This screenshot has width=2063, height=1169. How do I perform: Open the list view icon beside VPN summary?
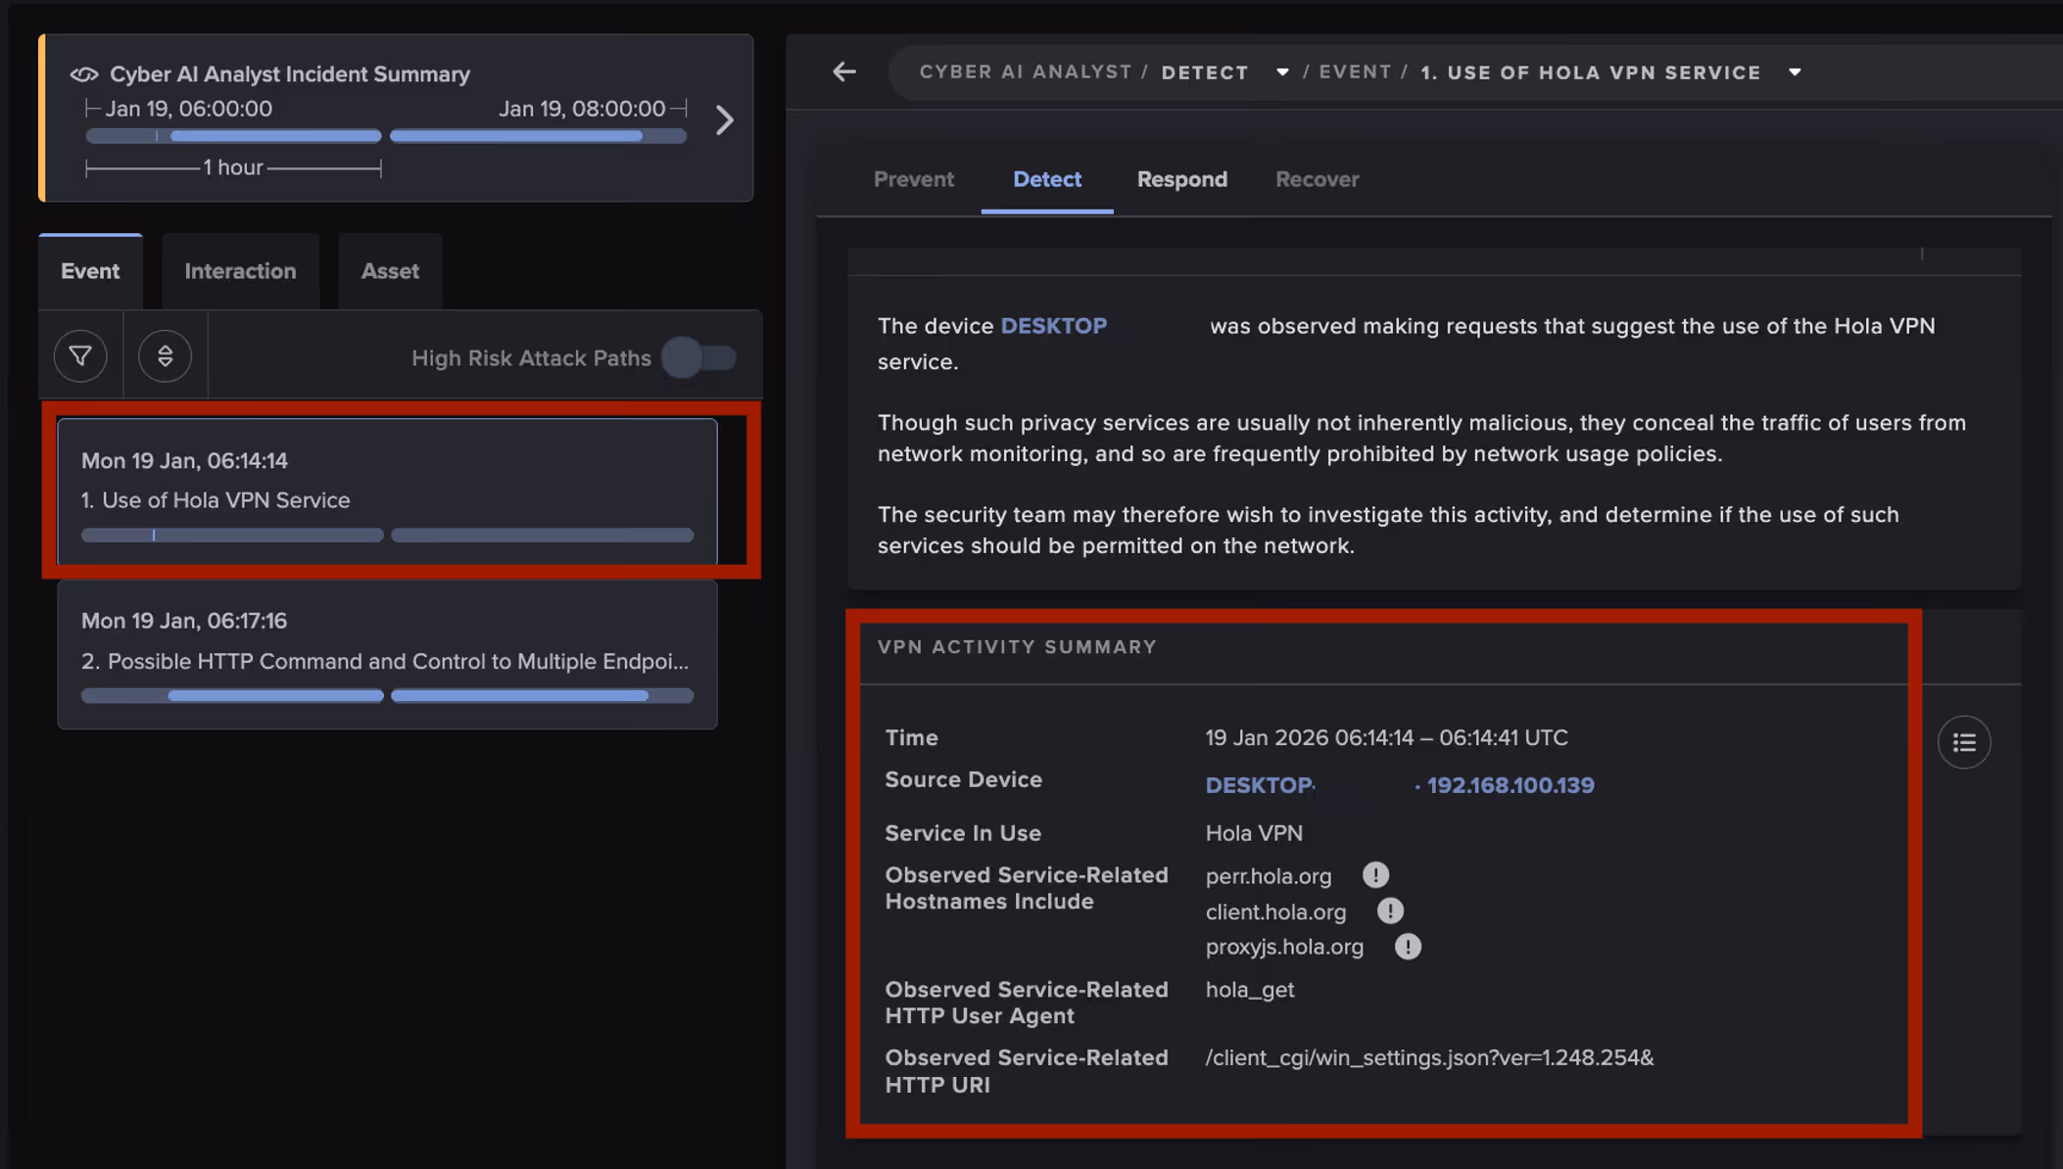[x=1964, y=742]
